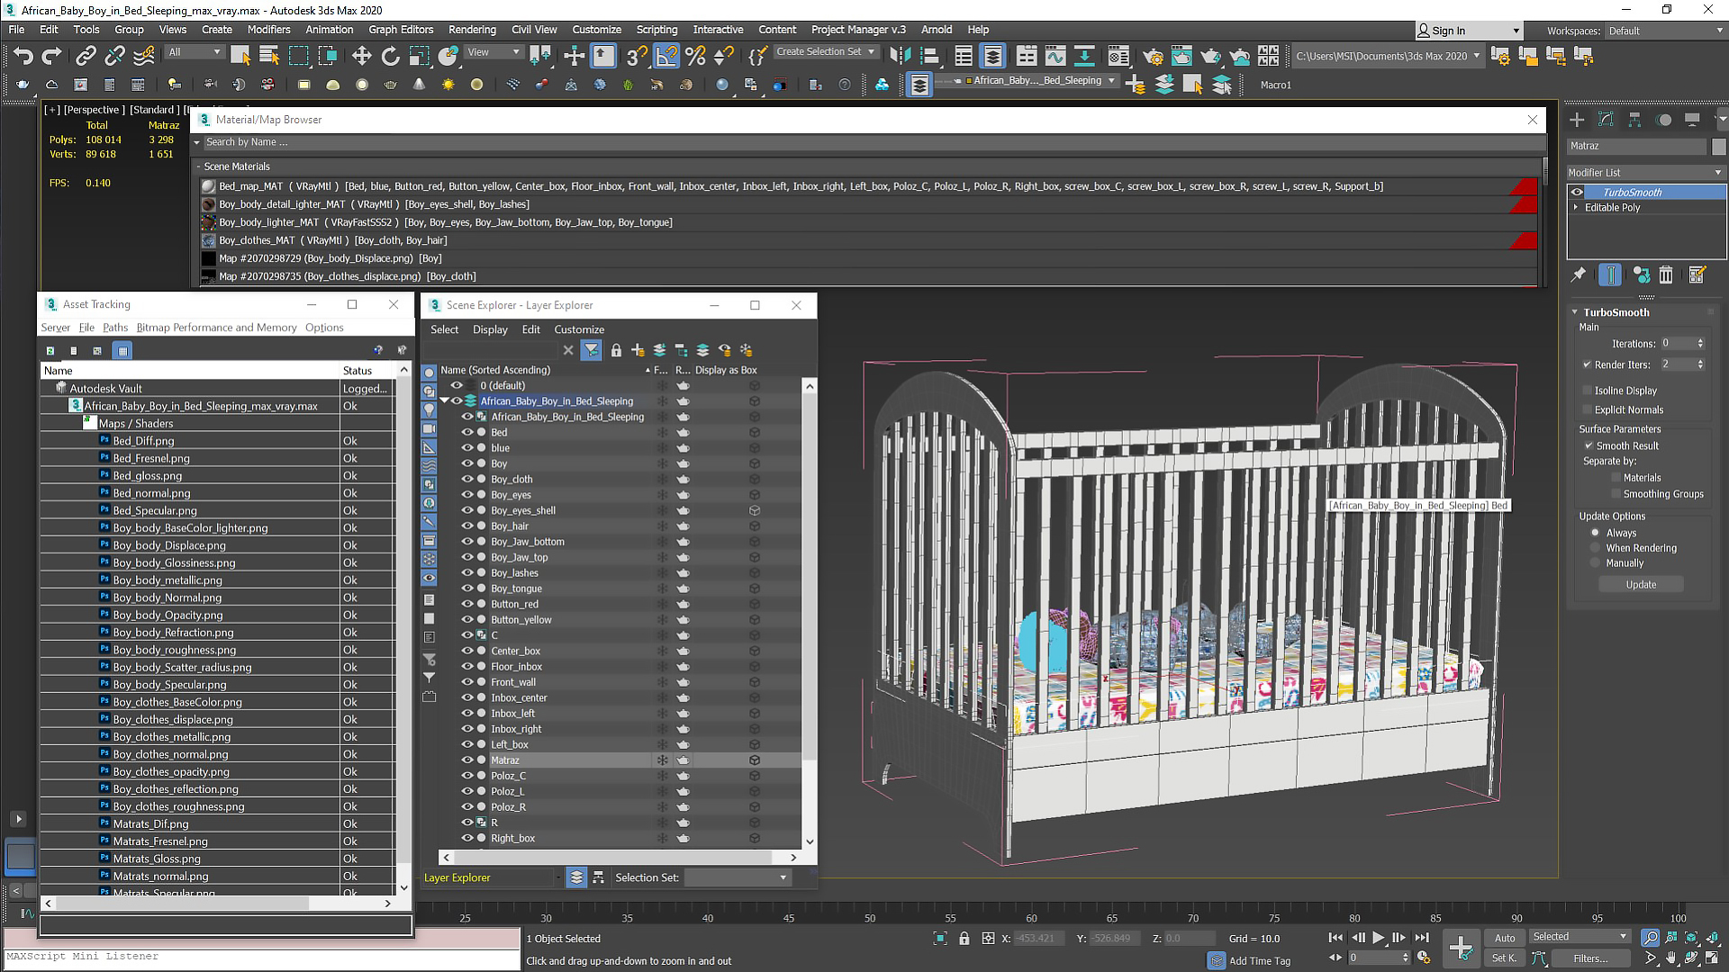Screen dimensions: 1729x972
Task: Click the Play Animation button
Action: click(x=1378, y=938)
